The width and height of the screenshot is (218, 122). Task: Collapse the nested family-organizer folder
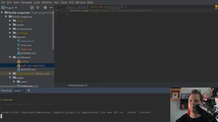click(6, 17)
